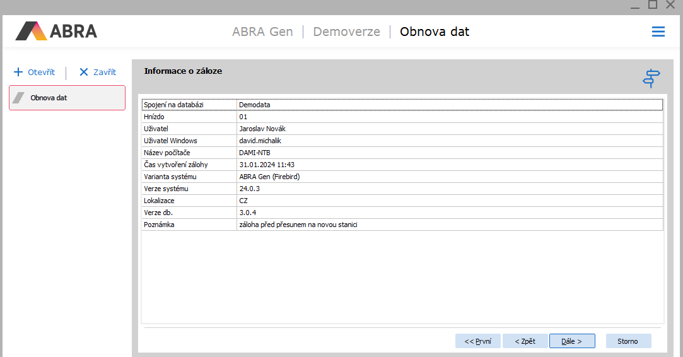Open a new agenda with Otevřít
This screenshot has height=357, width=683.
pyautogui.click(x=35, y=72)
